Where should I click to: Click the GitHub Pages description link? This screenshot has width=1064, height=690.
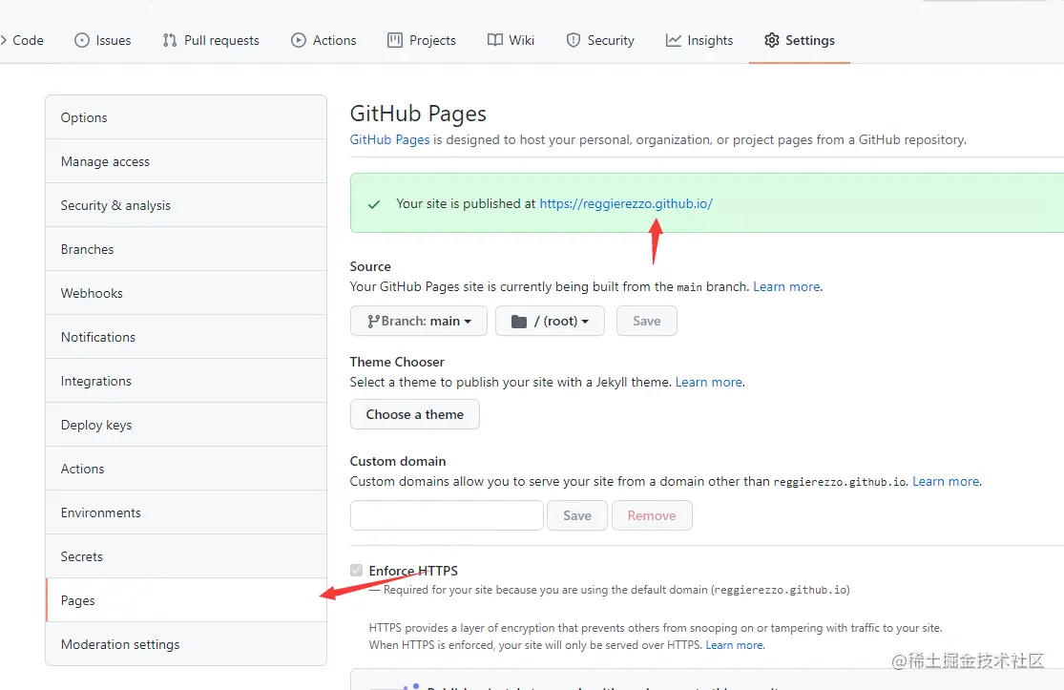click(389, 139)
